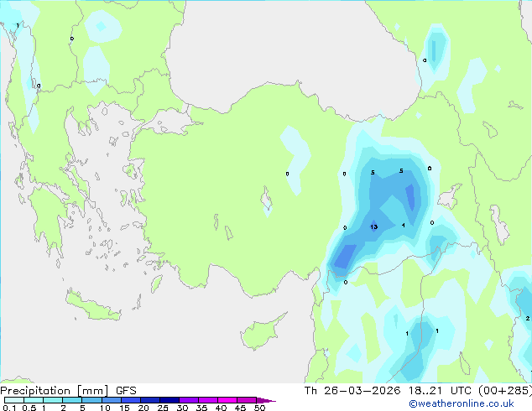This screenshot has width=532, height=411.
Task: Click the '10' label under the legend
Action: click(x=105, y=408)
